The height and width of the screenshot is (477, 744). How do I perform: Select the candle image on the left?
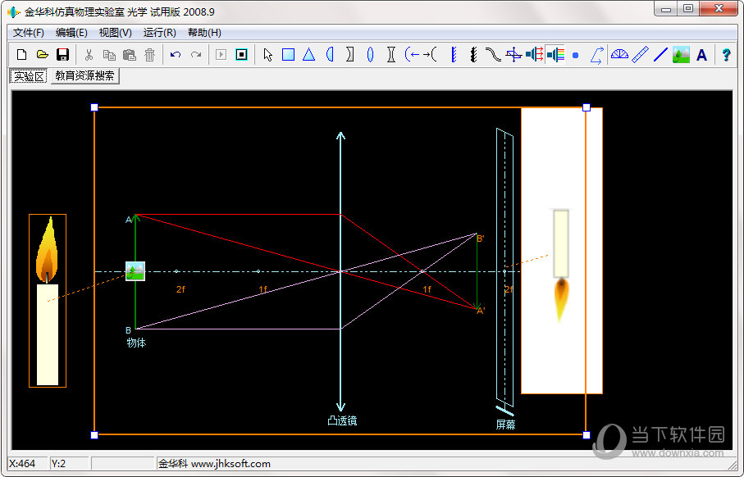pyautogui.click(x=48, y=301)
